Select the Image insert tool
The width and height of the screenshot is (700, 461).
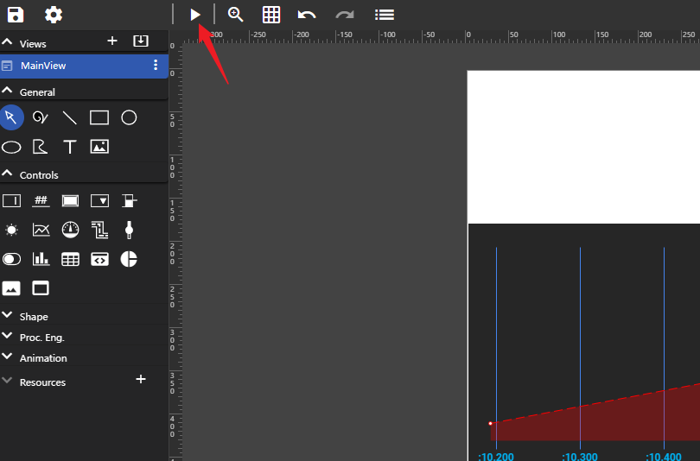tap(99, 147)
